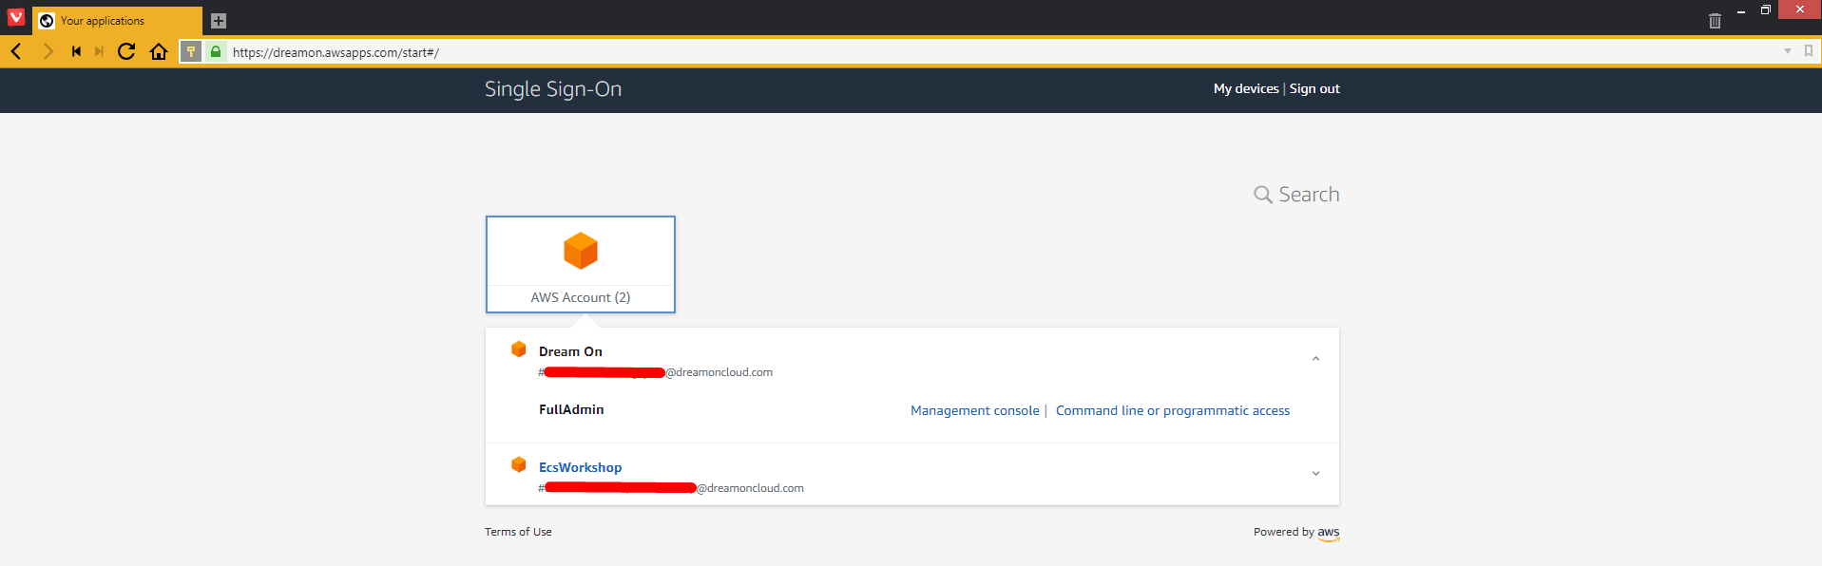Click the rewind history icon

pyautogui.click(x=76, y=51)
